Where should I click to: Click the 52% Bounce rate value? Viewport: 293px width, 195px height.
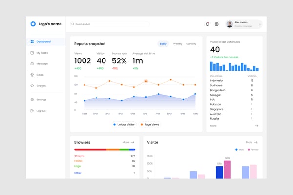click(119, 61)
